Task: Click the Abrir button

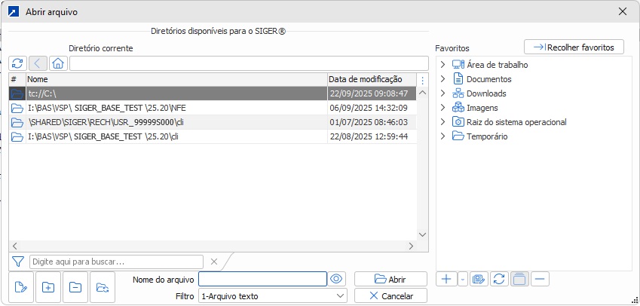Action: 390,279
